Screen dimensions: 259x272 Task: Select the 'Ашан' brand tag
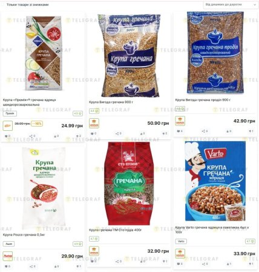[x=8, y=244]
